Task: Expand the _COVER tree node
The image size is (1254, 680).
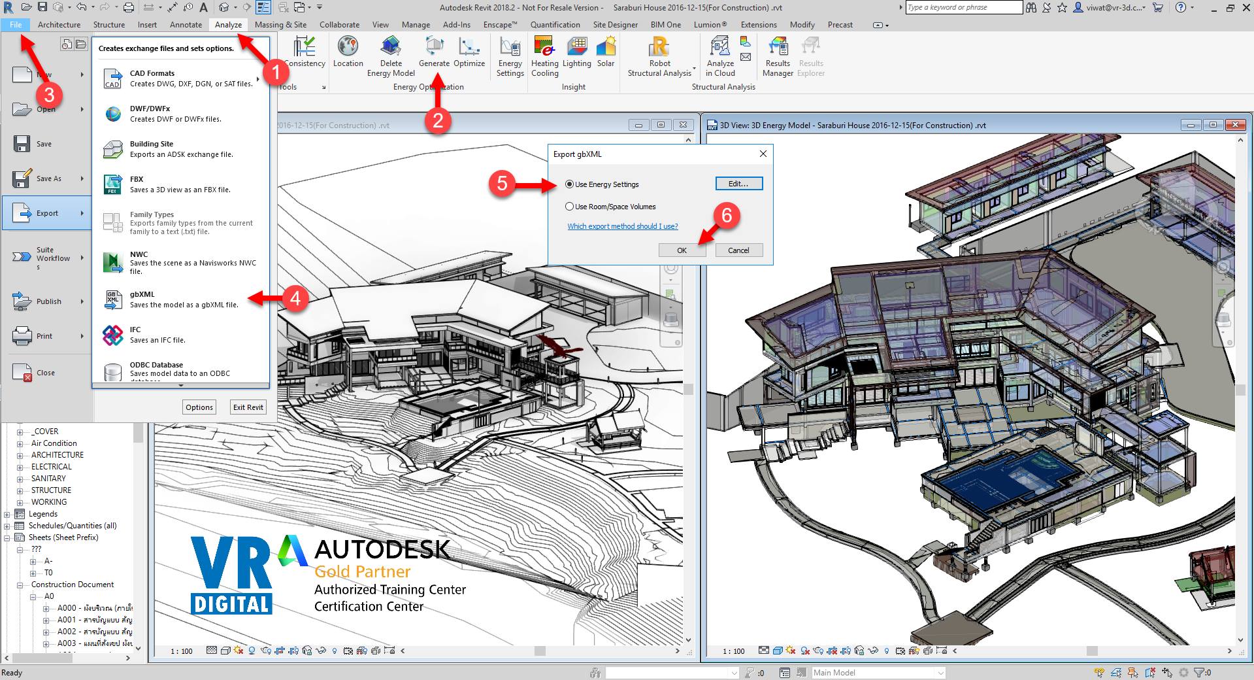Action: [x=20, y=432]
